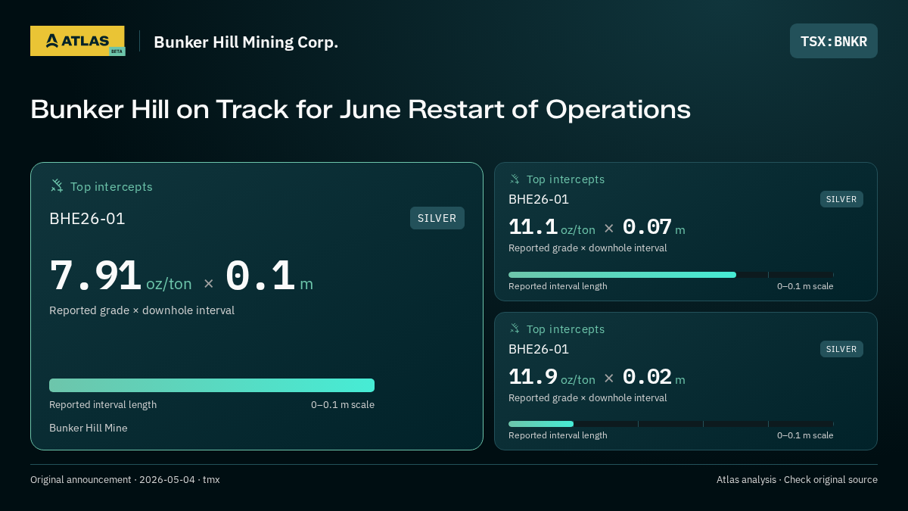Click the 11.9 oz/ton grade value
The image size is (908, 511).
coord(552,377)
